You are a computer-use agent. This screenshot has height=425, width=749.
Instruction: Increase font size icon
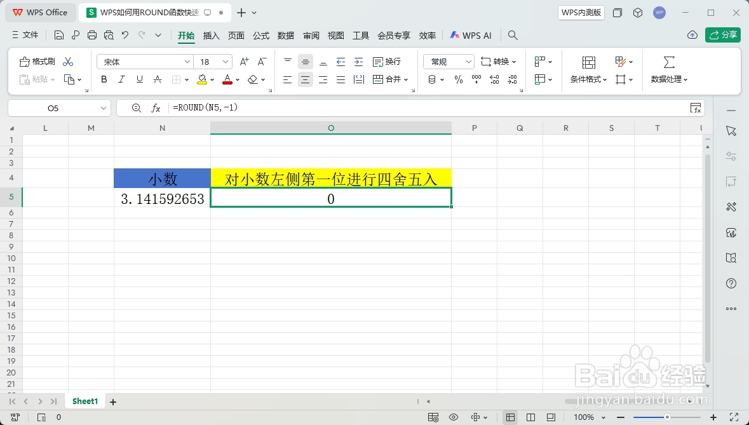pos(244,62)
